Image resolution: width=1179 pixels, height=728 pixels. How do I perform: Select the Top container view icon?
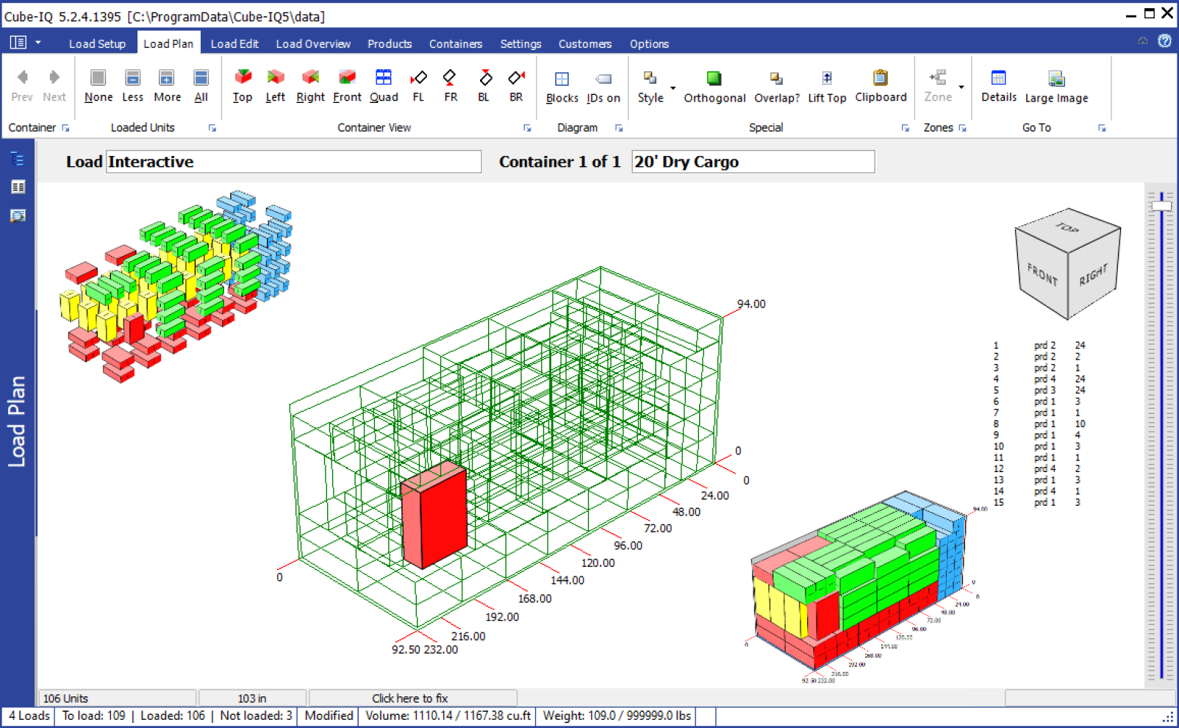coord(243,85)
